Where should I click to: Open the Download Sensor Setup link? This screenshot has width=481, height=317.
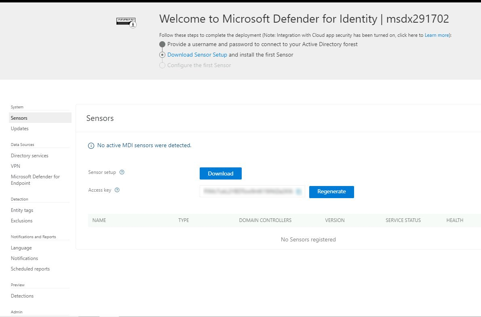click(197, 55)
